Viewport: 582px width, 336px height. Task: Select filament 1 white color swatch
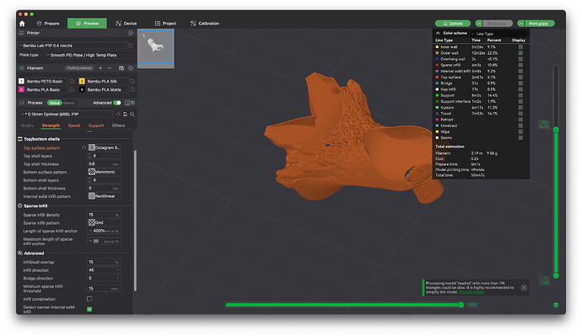21,81
